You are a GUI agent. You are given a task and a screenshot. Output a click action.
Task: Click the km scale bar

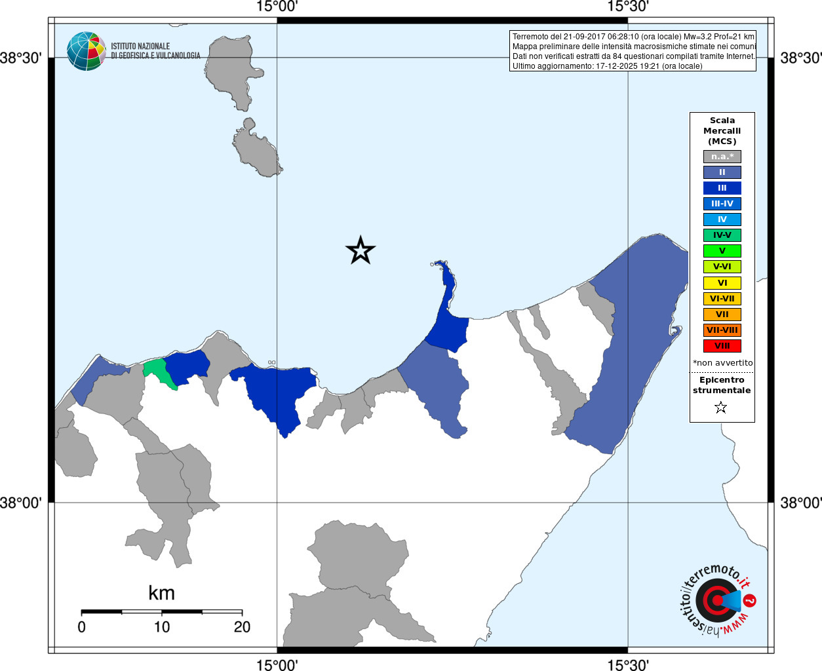coord(162,611)
